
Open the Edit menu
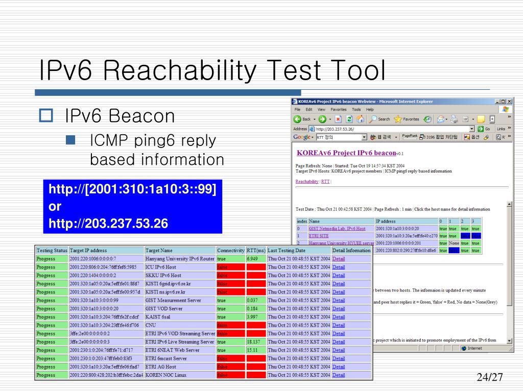click(x=309, y=109)
